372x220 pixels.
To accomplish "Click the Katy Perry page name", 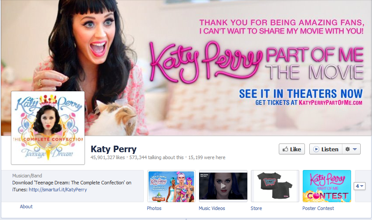I will pos(114,149).
